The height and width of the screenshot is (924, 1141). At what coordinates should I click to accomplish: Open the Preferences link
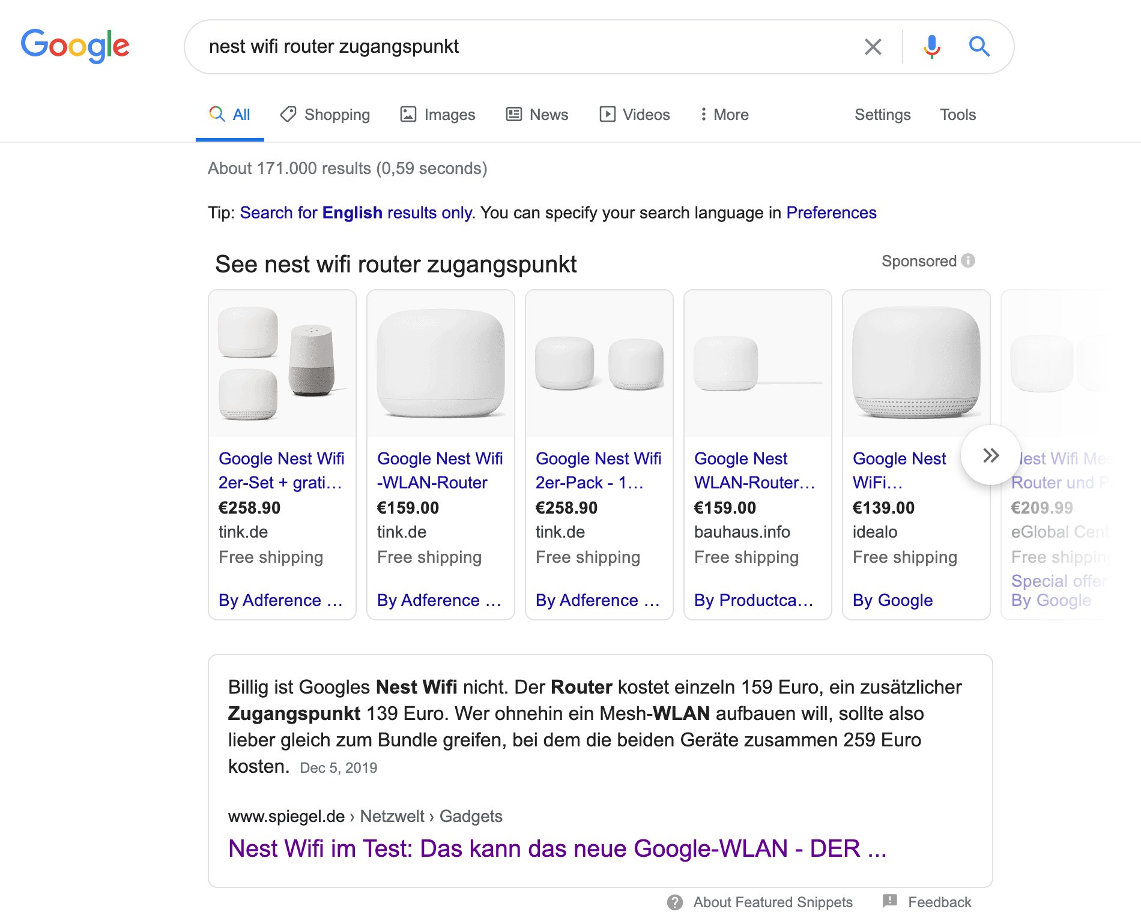(831, 213)
